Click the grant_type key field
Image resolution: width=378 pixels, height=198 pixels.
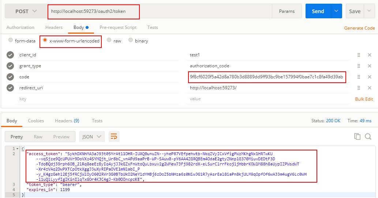click(97, 66)
